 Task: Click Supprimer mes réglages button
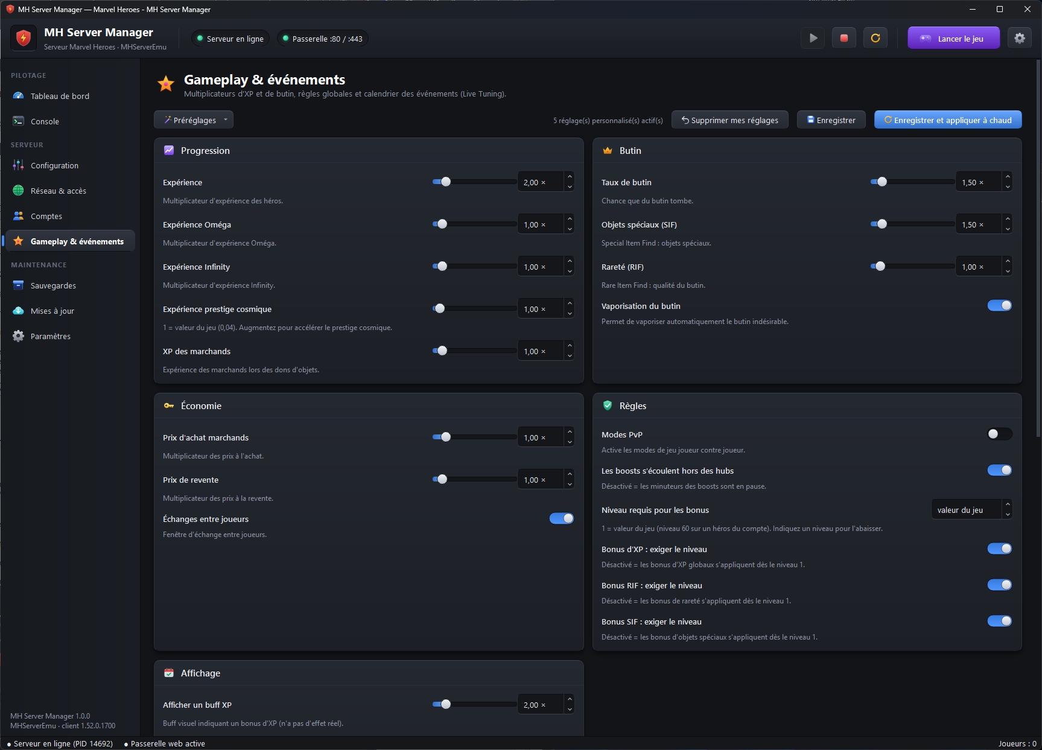click(729, 119)
